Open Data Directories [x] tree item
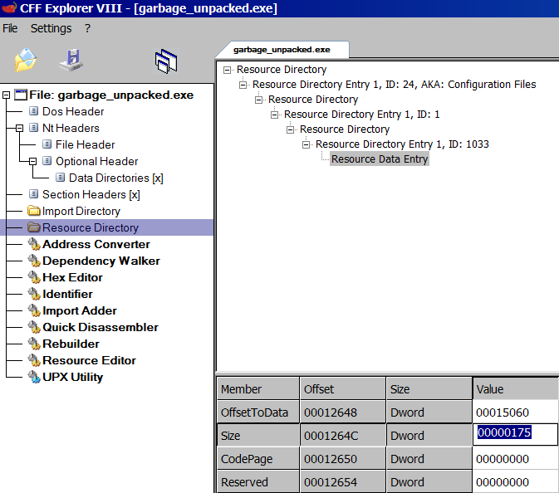Viewport: 559px width, 493px height. (115, 178)
